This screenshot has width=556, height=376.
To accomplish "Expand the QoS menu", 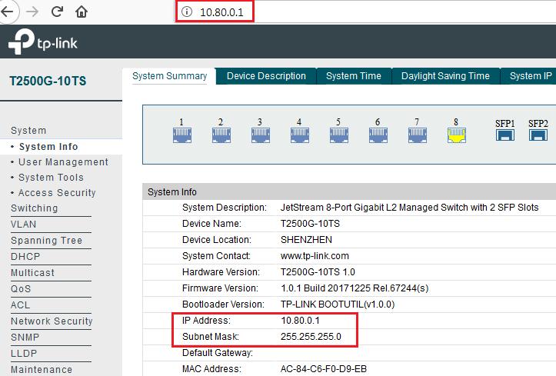I will pyautogui.click(x=21, y=289).
